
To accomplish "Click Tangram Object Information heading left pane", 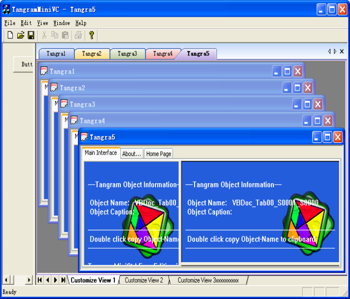I will pos(133,185).
